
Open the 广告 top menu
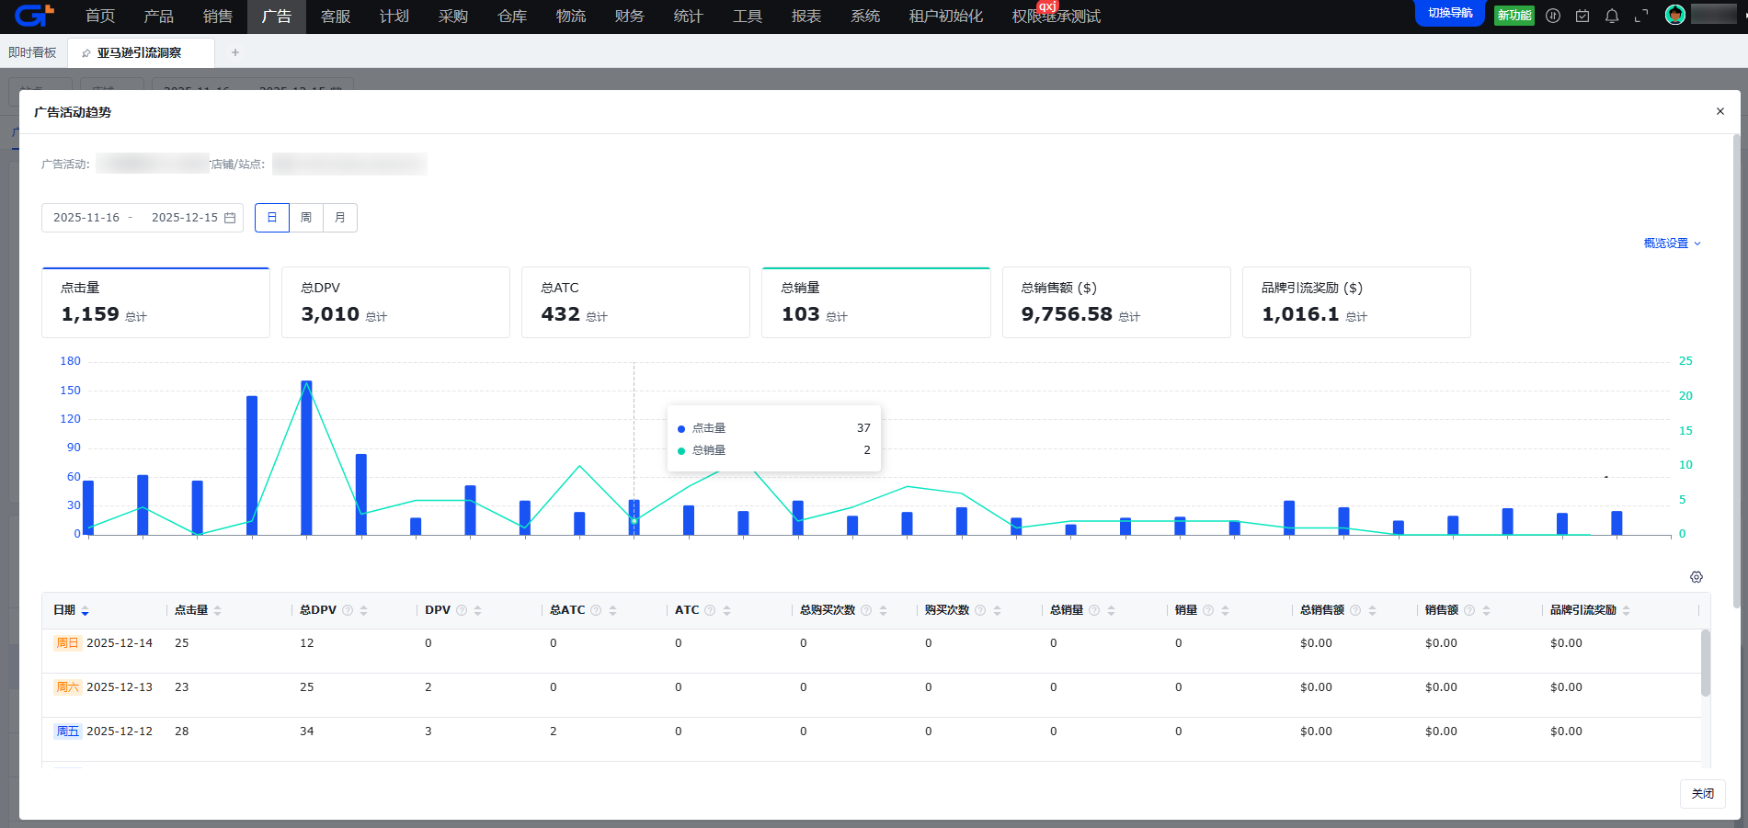(276, 17)
